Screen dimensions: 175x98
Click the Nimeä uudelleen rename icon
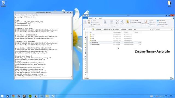point(122,23)
